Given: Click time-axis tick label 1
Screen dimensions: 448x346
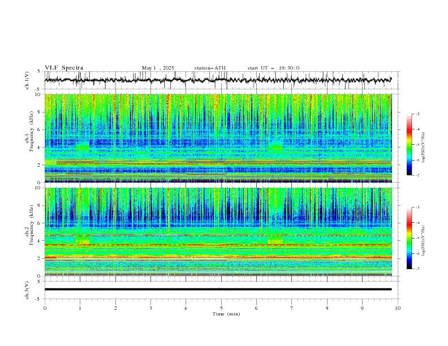Looking at the screenshot, I should tap(80, 308).
